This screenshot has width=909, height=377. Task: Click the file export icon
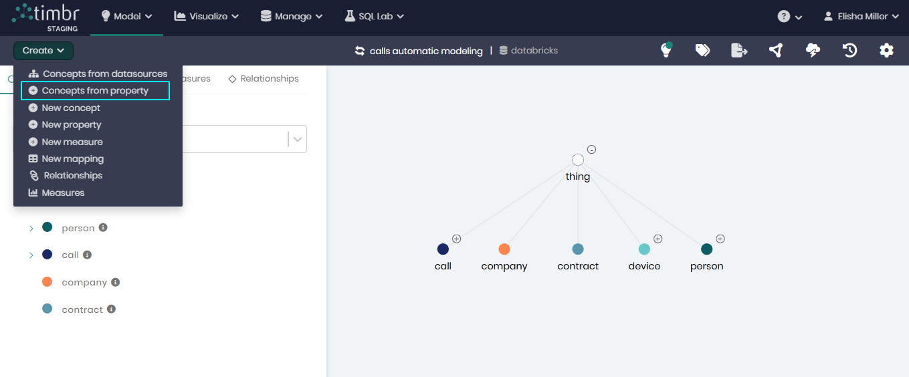coord(739,50)
